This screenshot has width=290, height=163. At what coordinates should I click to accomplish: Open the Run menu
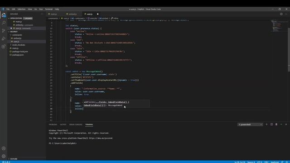pyautogui.click(x=41, y=9)
